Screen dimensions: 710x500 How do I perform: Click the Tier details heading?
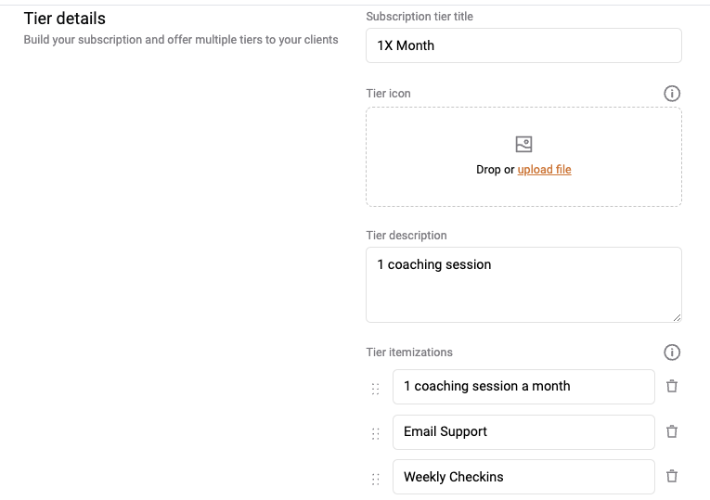[x=65, y=19]
